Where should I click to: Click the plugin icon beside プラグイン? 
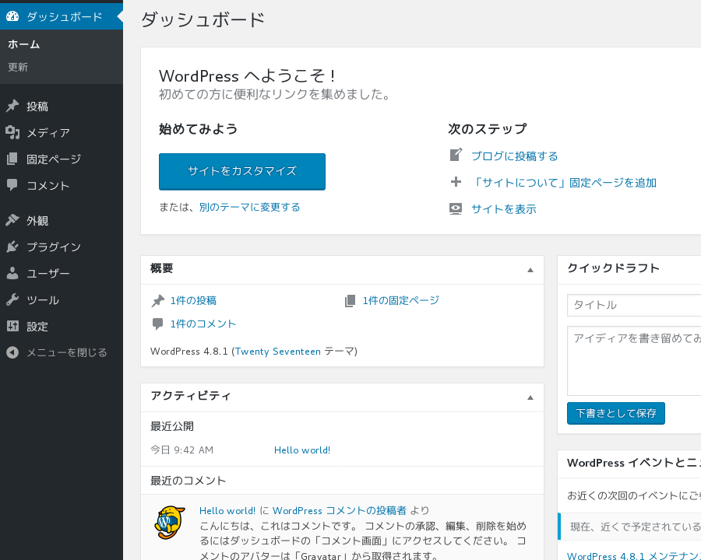point(12,247)
